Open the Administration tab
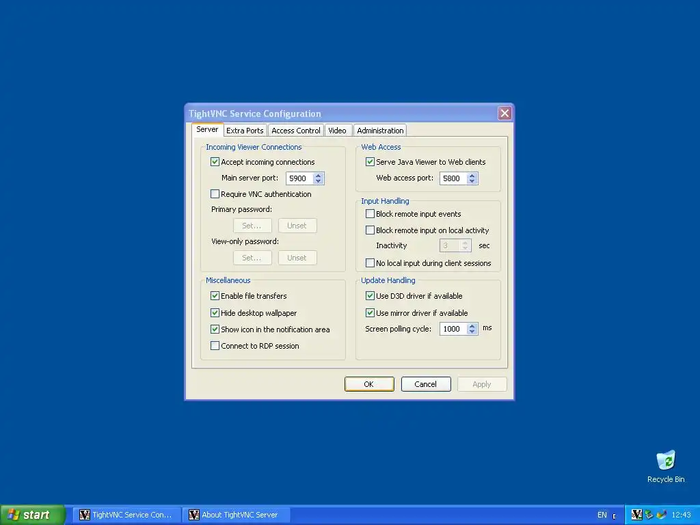This screenshot has width=700, height=525. (x=380, y=131)
